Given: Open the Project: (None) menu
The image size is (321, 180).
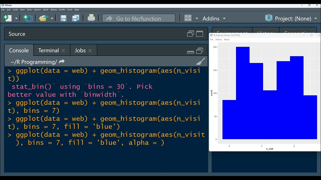Looking at the screenshot, I should pyautogui.click(x=296, y=18).
